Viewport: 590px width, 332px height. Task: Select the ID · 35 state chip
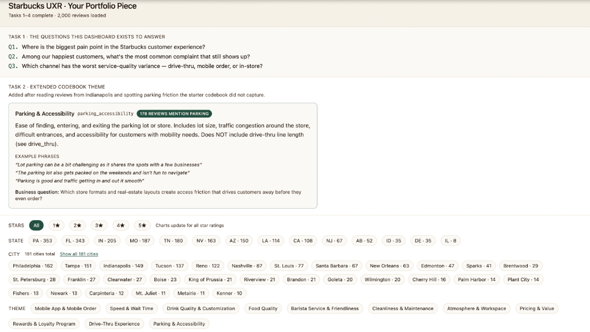click(394, 241)
